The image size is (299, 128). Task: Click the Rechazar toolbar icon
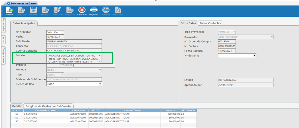(x=118, y=10)
